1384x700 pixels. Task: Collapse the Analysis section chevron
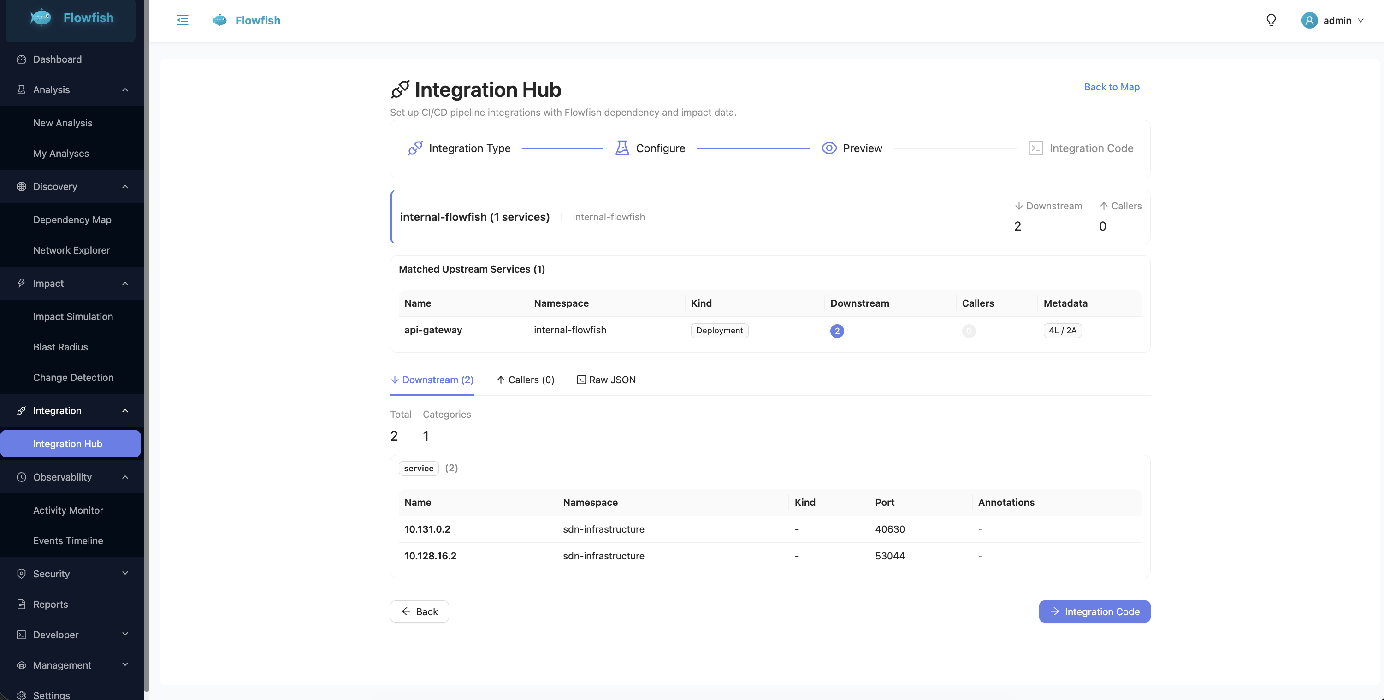tap(125, 90)
